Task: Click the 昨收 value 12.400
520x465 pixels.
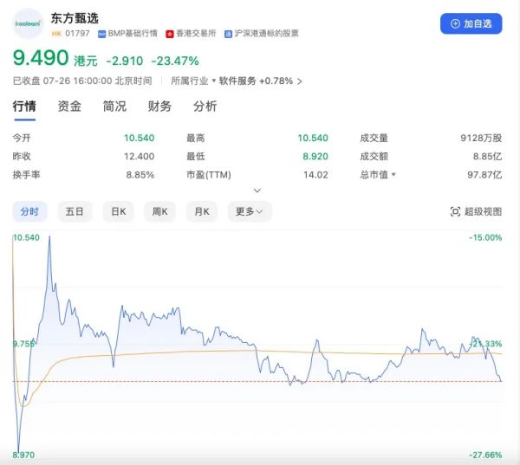Action: click(139, 156)
